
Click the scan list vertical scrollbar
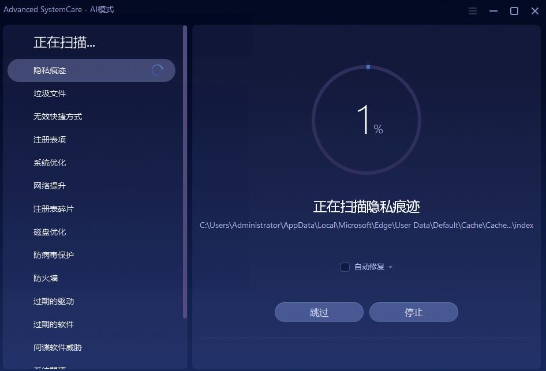185,173
